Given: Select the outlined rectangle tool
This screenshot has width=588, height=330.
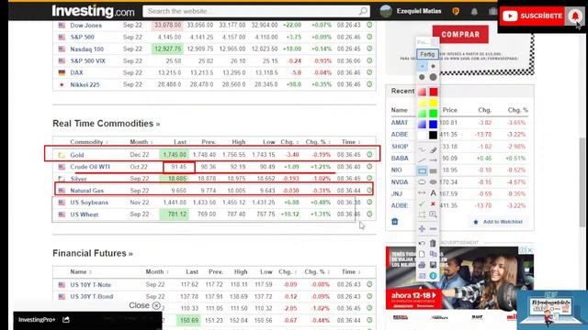Looking at the screenshot, I should [422, 171].
